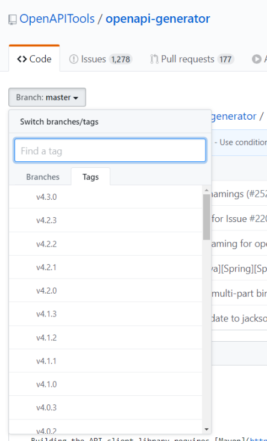Click the repository book icon

13,20
